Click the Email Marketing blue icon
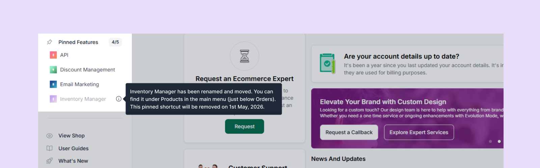This screenshot has height=168, width=540. 53,84
